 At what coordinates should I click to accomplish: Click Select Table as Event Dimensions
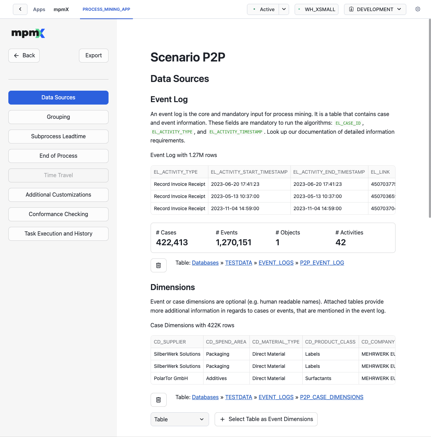tap(266, 419)
